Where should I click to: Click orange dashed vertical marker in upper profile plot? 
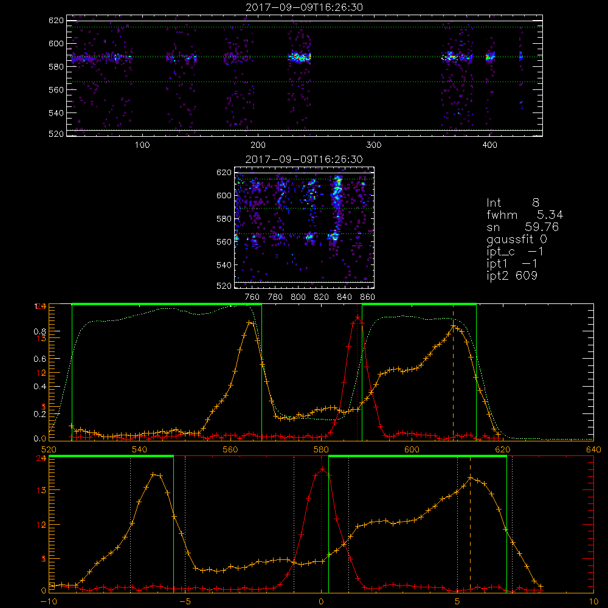tap(453, 372)
